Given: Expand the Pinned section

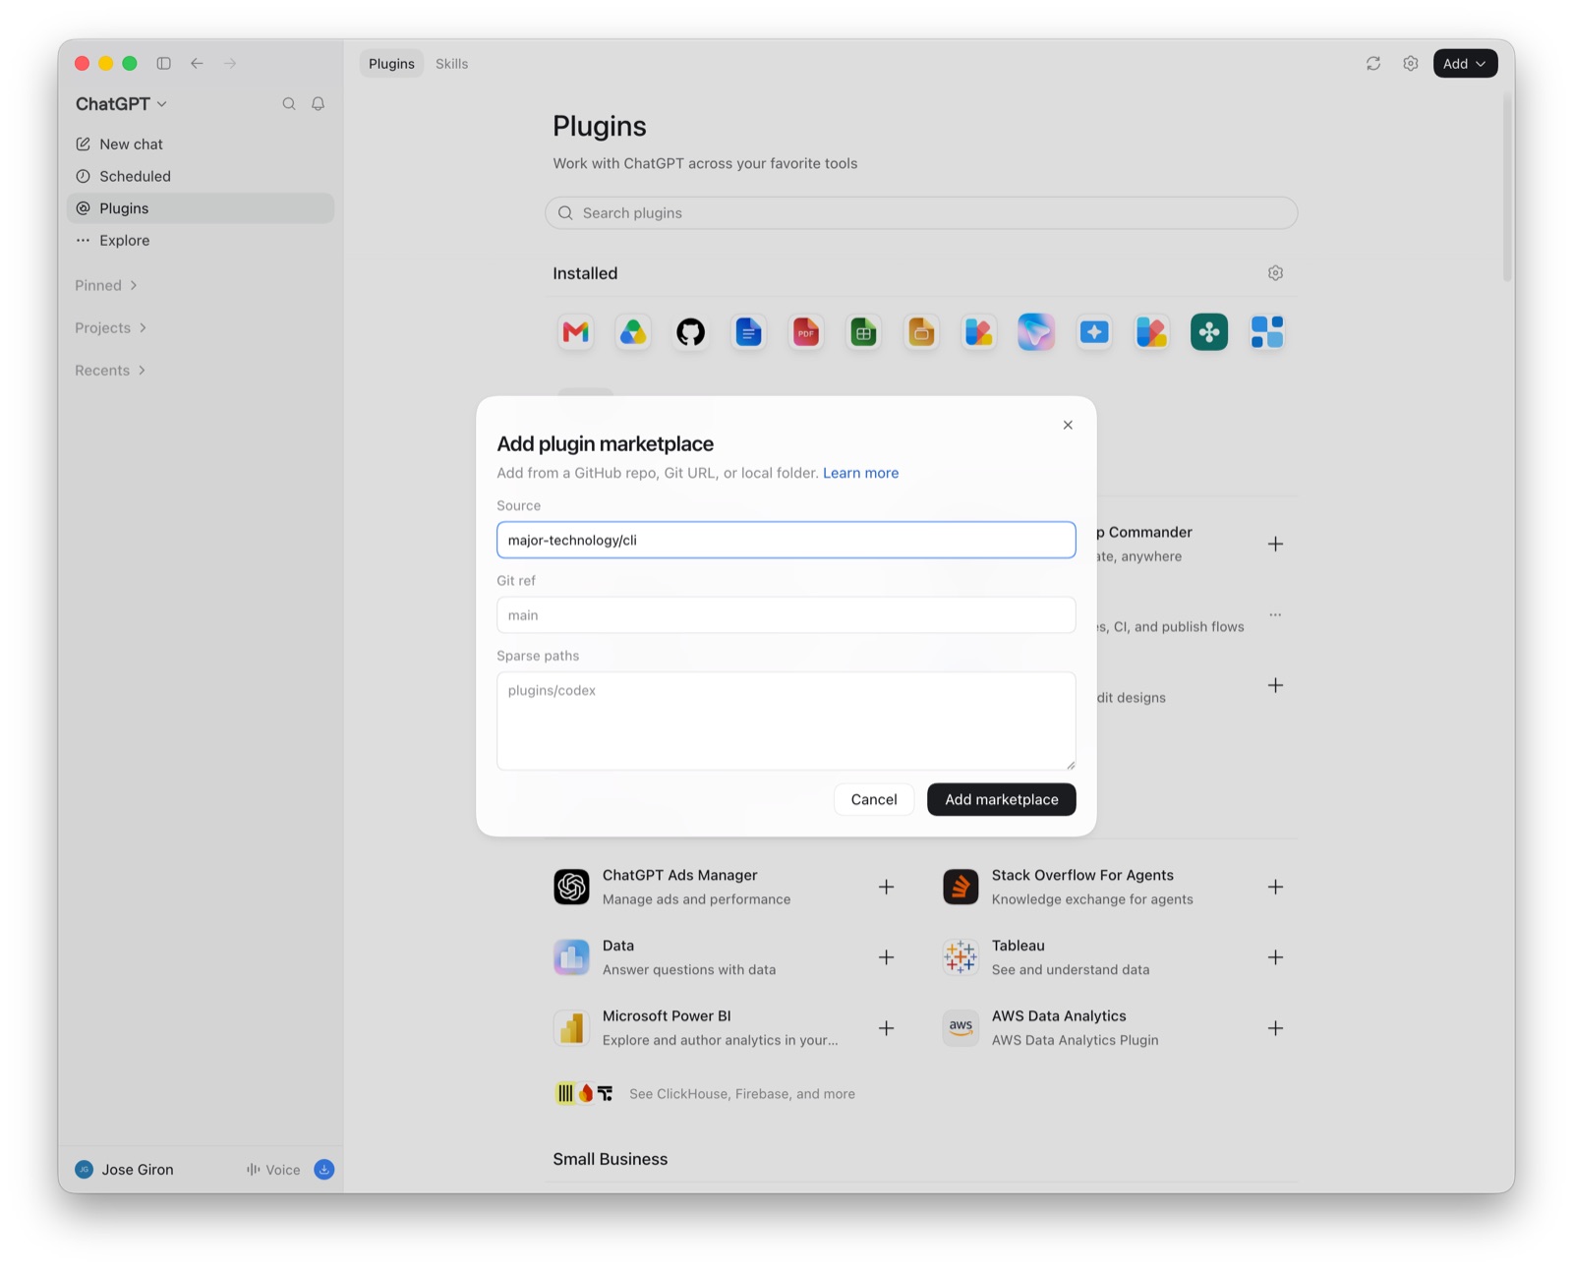Looking at the screenshot, I should tap(106, 286).
